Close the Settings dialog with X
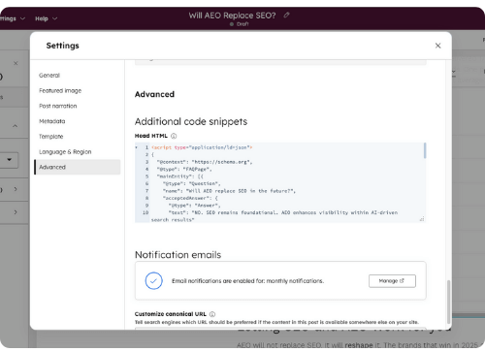This screenshot has width=485, height=352. point(437,46)
